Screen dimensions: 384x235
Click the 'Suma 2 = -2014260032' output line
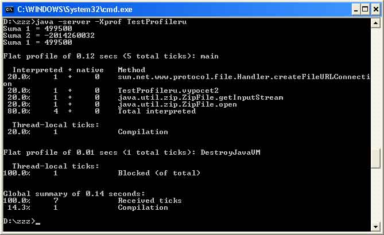[x=49, y=36]
